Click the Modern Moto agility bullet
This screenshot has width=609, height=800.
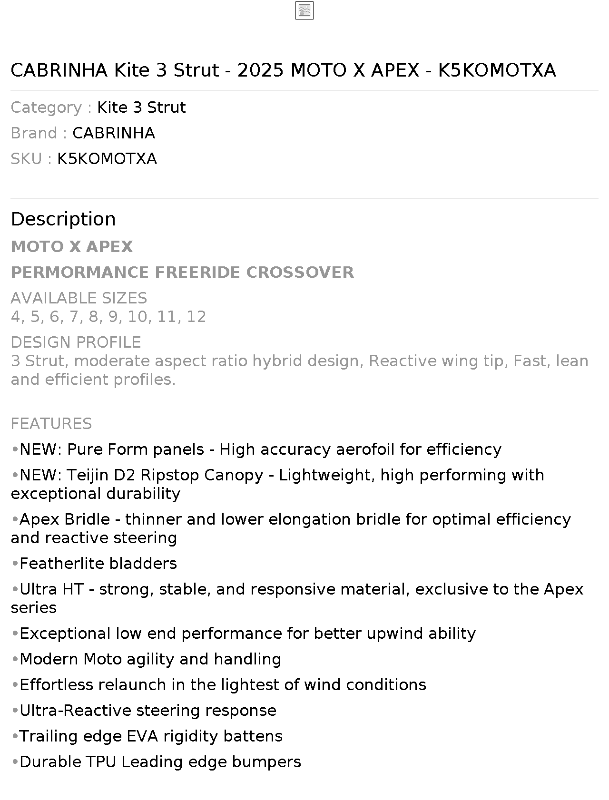(x=146, y=659)
